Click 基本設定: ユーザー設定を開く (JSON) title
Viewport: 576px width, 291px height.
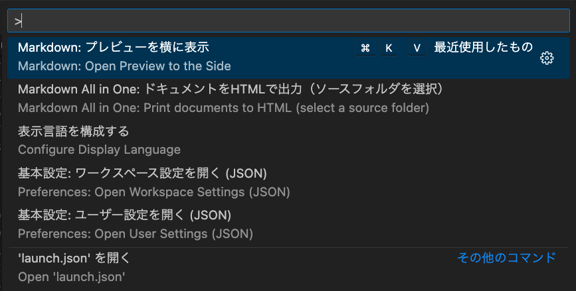(x=124, y=215)
